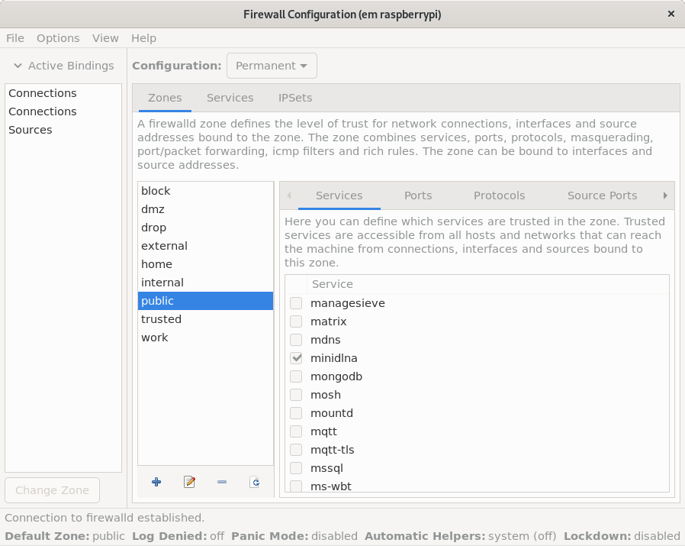Uncheck the minidlna service
This screenshot has height=546, width=685.
coord(296,358)
